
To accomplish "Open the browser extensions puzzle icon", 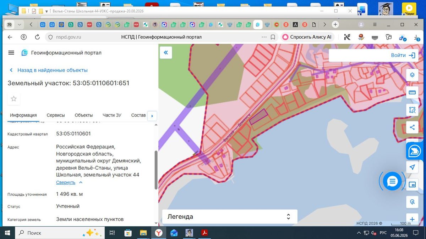I will [389, 37].
